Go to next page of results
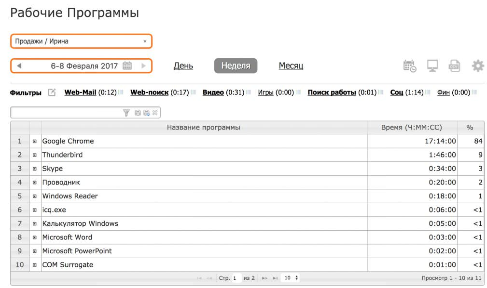487x288 pixels. [x=264, y=278]
